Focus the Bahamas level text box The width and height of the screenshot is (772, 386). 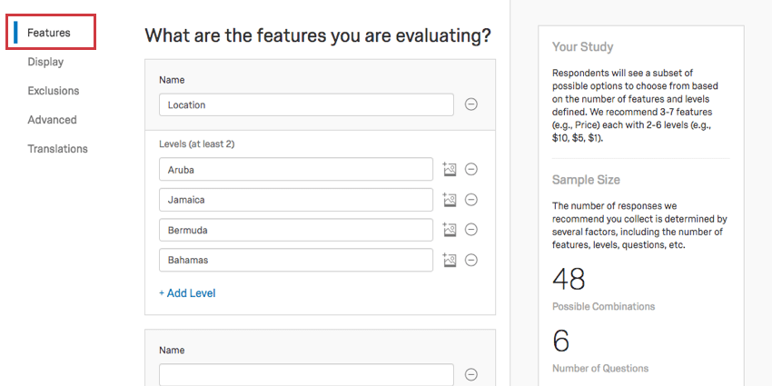(x=296, y=260)
